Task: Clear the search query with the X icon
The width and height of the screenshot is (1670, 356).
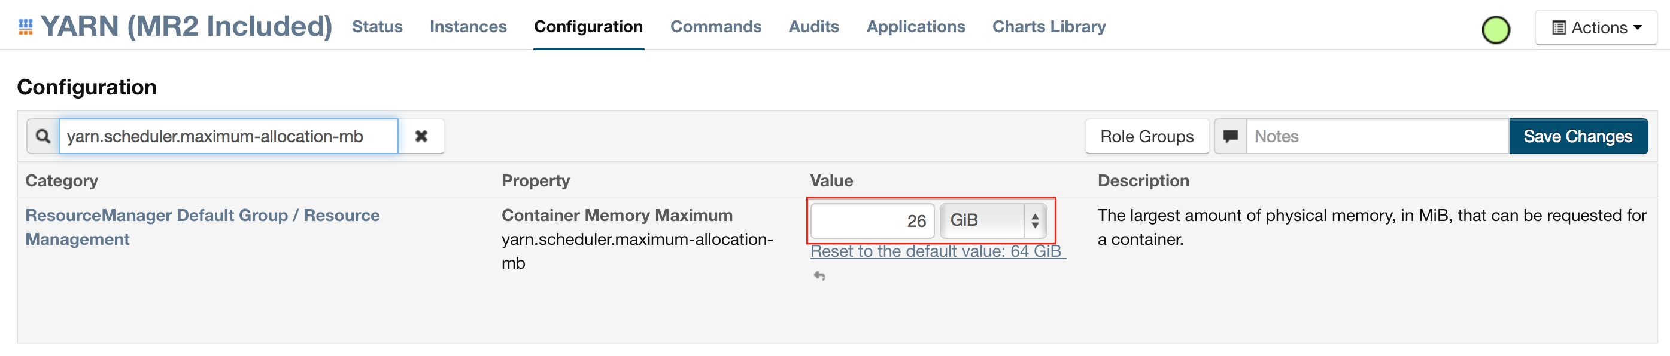Action: (x=421, y=136)
